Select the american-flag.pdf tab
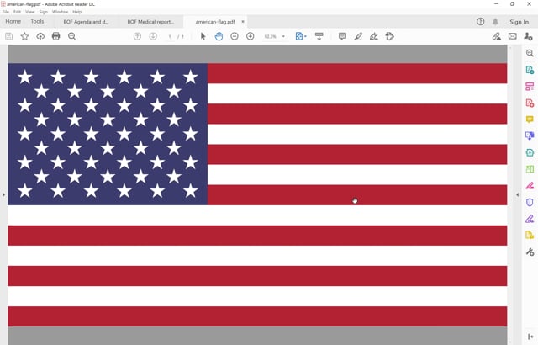Screen dimensions: 538x345 [x=215, y=22]
